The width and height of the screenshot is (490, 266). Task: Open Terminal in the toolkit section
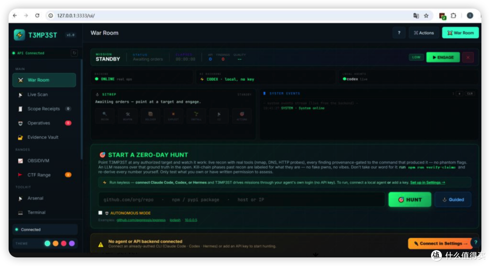tap(44, 213)
